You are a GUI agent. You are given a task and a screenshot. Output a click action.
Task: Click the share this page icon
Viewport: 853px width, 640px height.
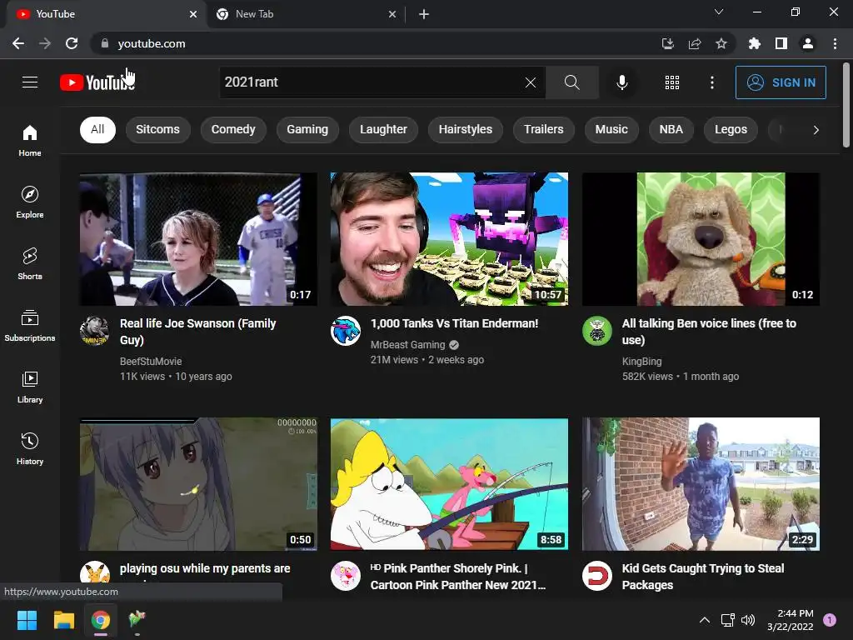(x=695, y=43)
